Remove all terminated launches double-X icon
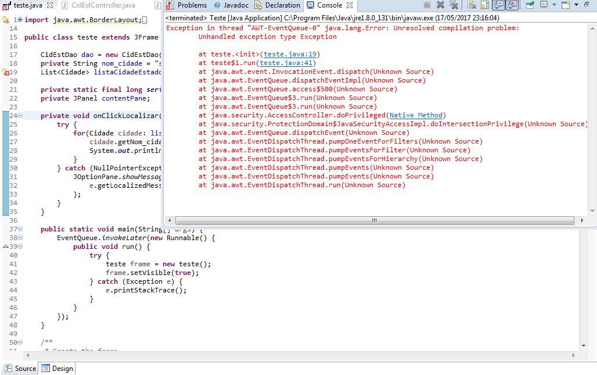The image size is (597, 375). (454, 5)
